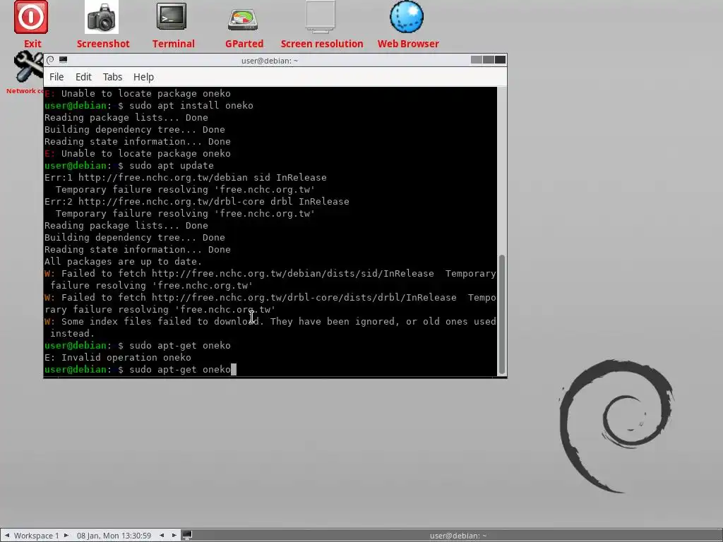Click the 'Err:1 http://free.nchc.org.tw/debian sid InRelease' line

point(186,177)
